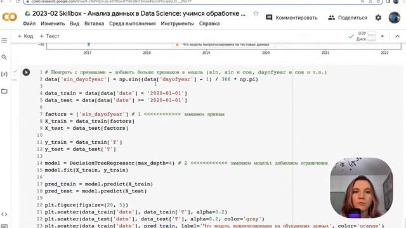Image resolution: width=406 pixels, height=228 pixels.
Task: Click the factors = ['sin_dayofyear'] line
Action: 134,114
